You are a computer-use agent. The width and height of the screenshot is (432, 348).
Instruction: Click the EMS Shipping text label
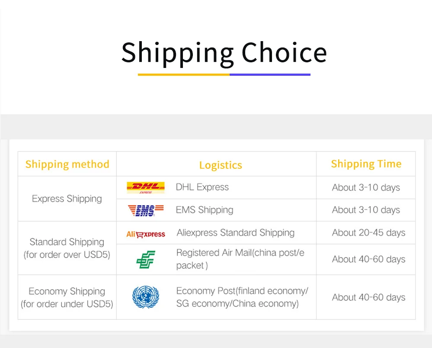(x=205, y=210)
